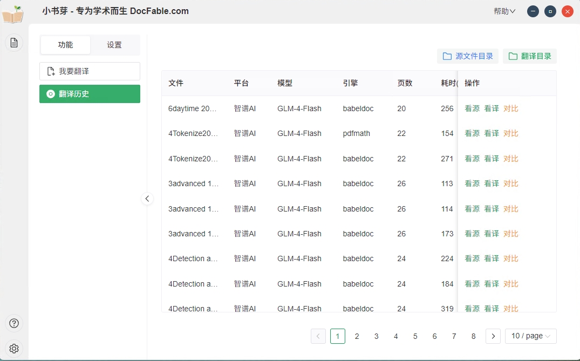Click the 操作 column header
The image size is (580, 361).
pyautogui.click(x=472, y=83)
